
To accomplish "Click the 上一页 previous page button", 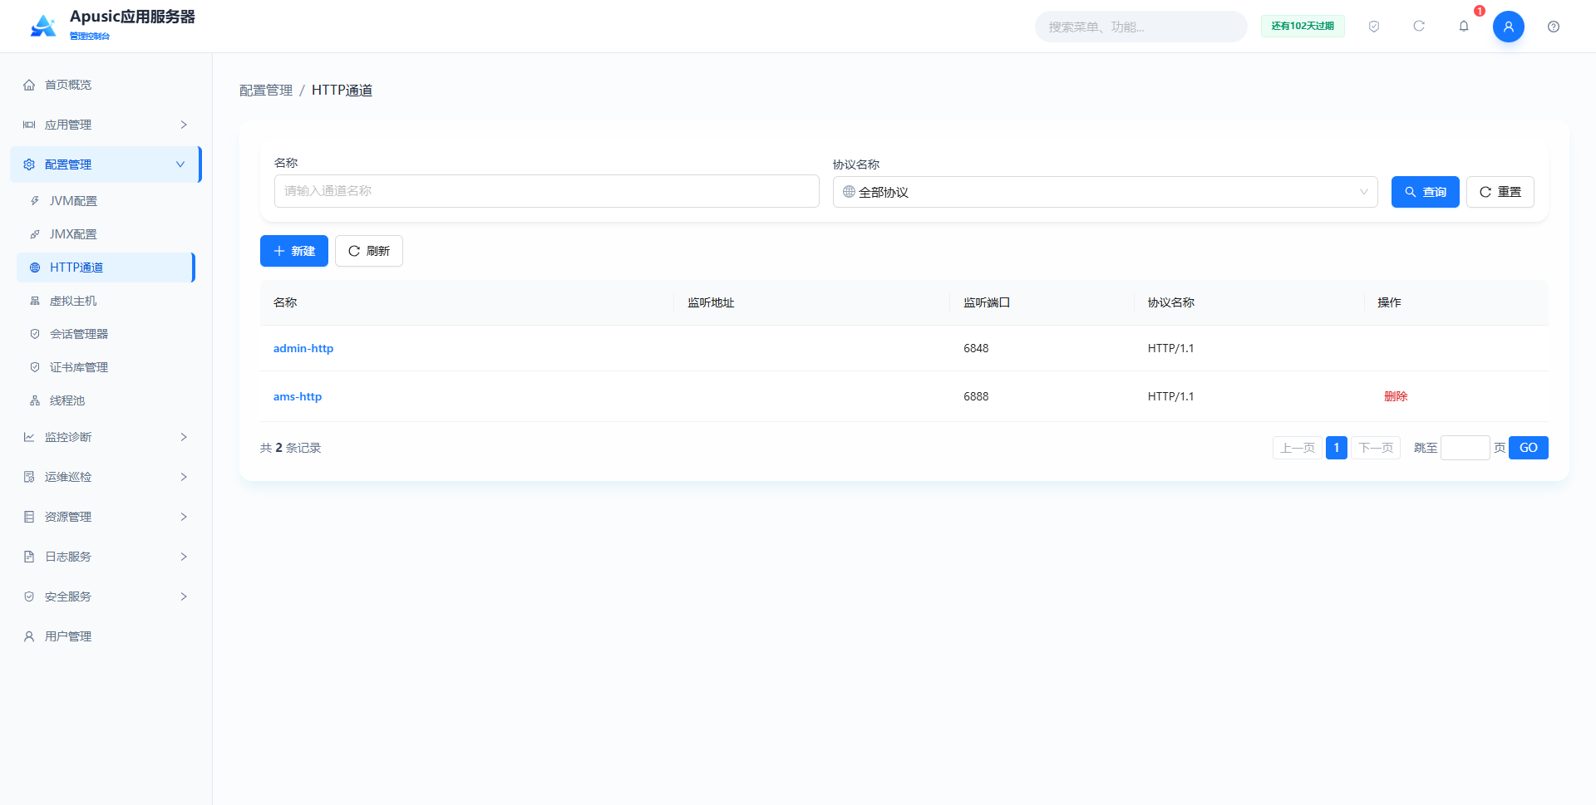I will (x=1298, y=448).
